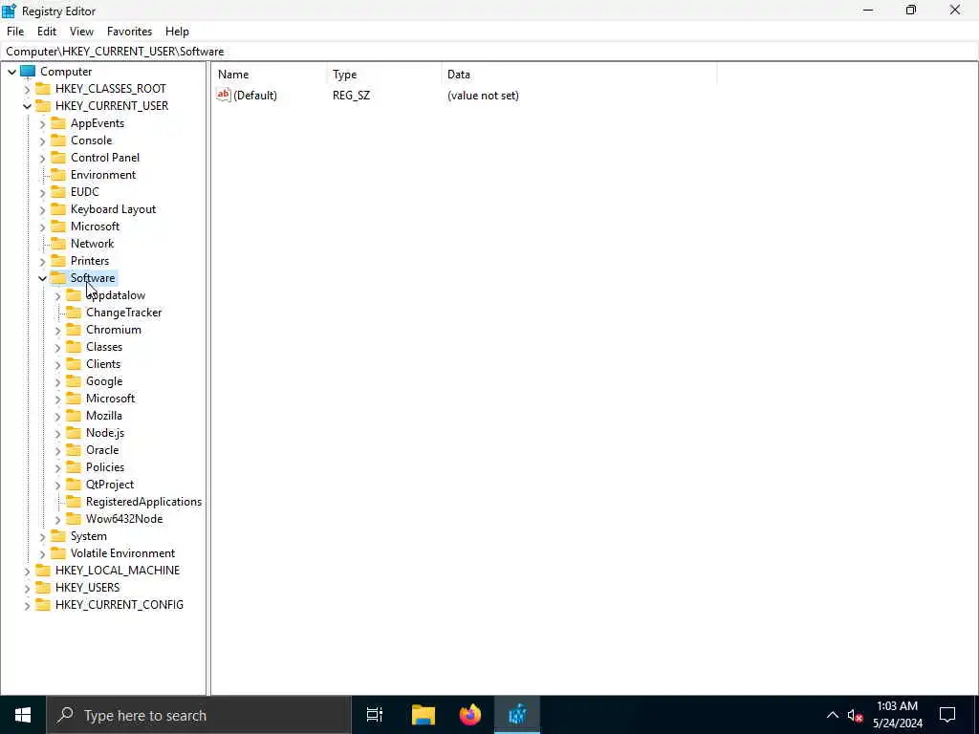Click the Oracle folder icon
This screenshot has height=734, width=979.
click(74, 449)
